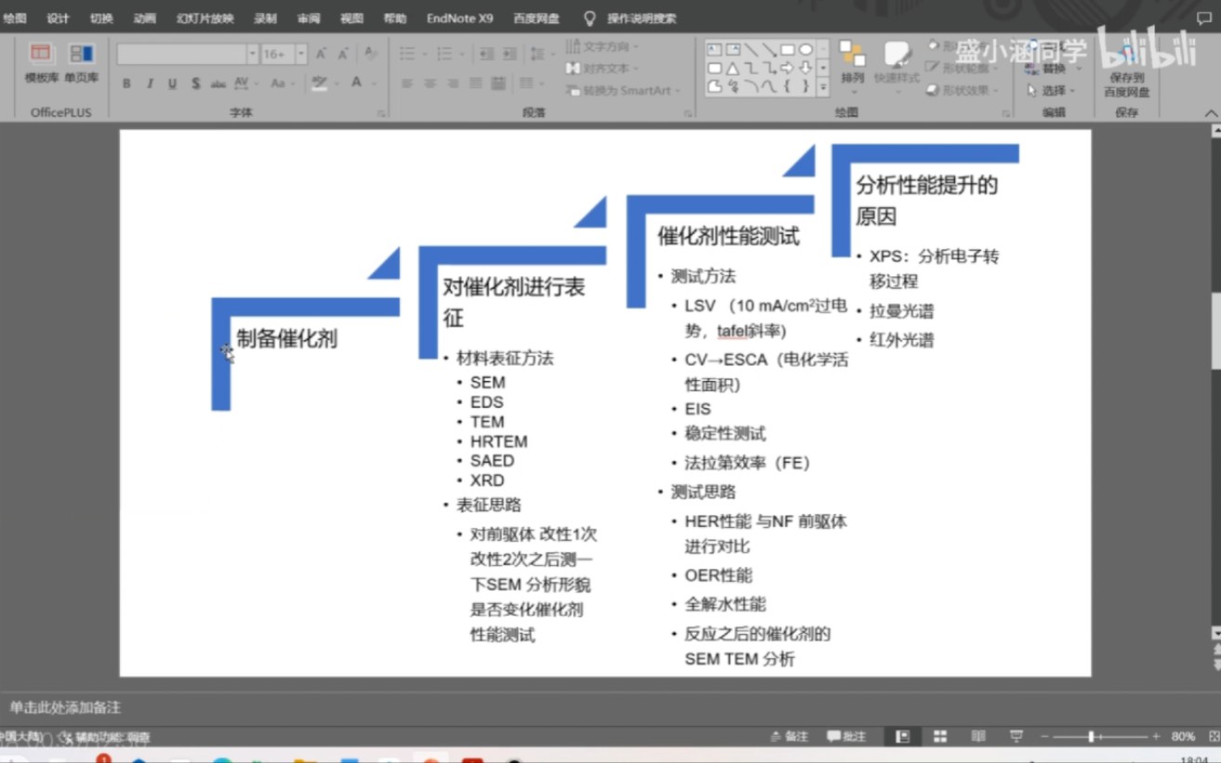Toggle strikethrough formatting
The width and height of the screenshot is (1221, 763).
(218, 84)
